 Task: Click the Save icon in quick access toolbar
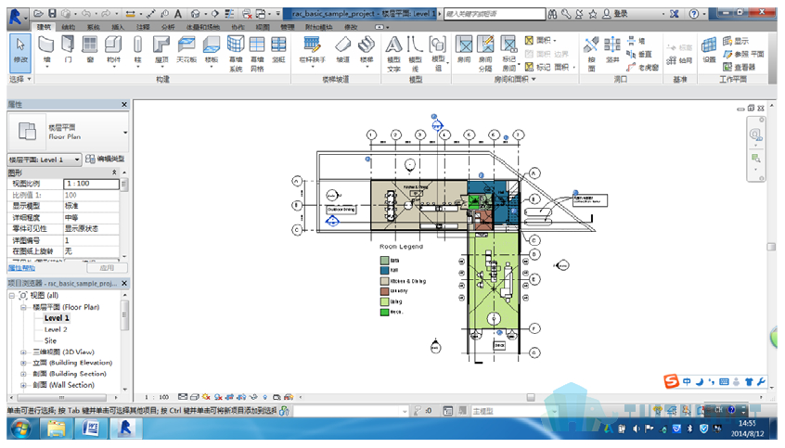coord(52,14)
